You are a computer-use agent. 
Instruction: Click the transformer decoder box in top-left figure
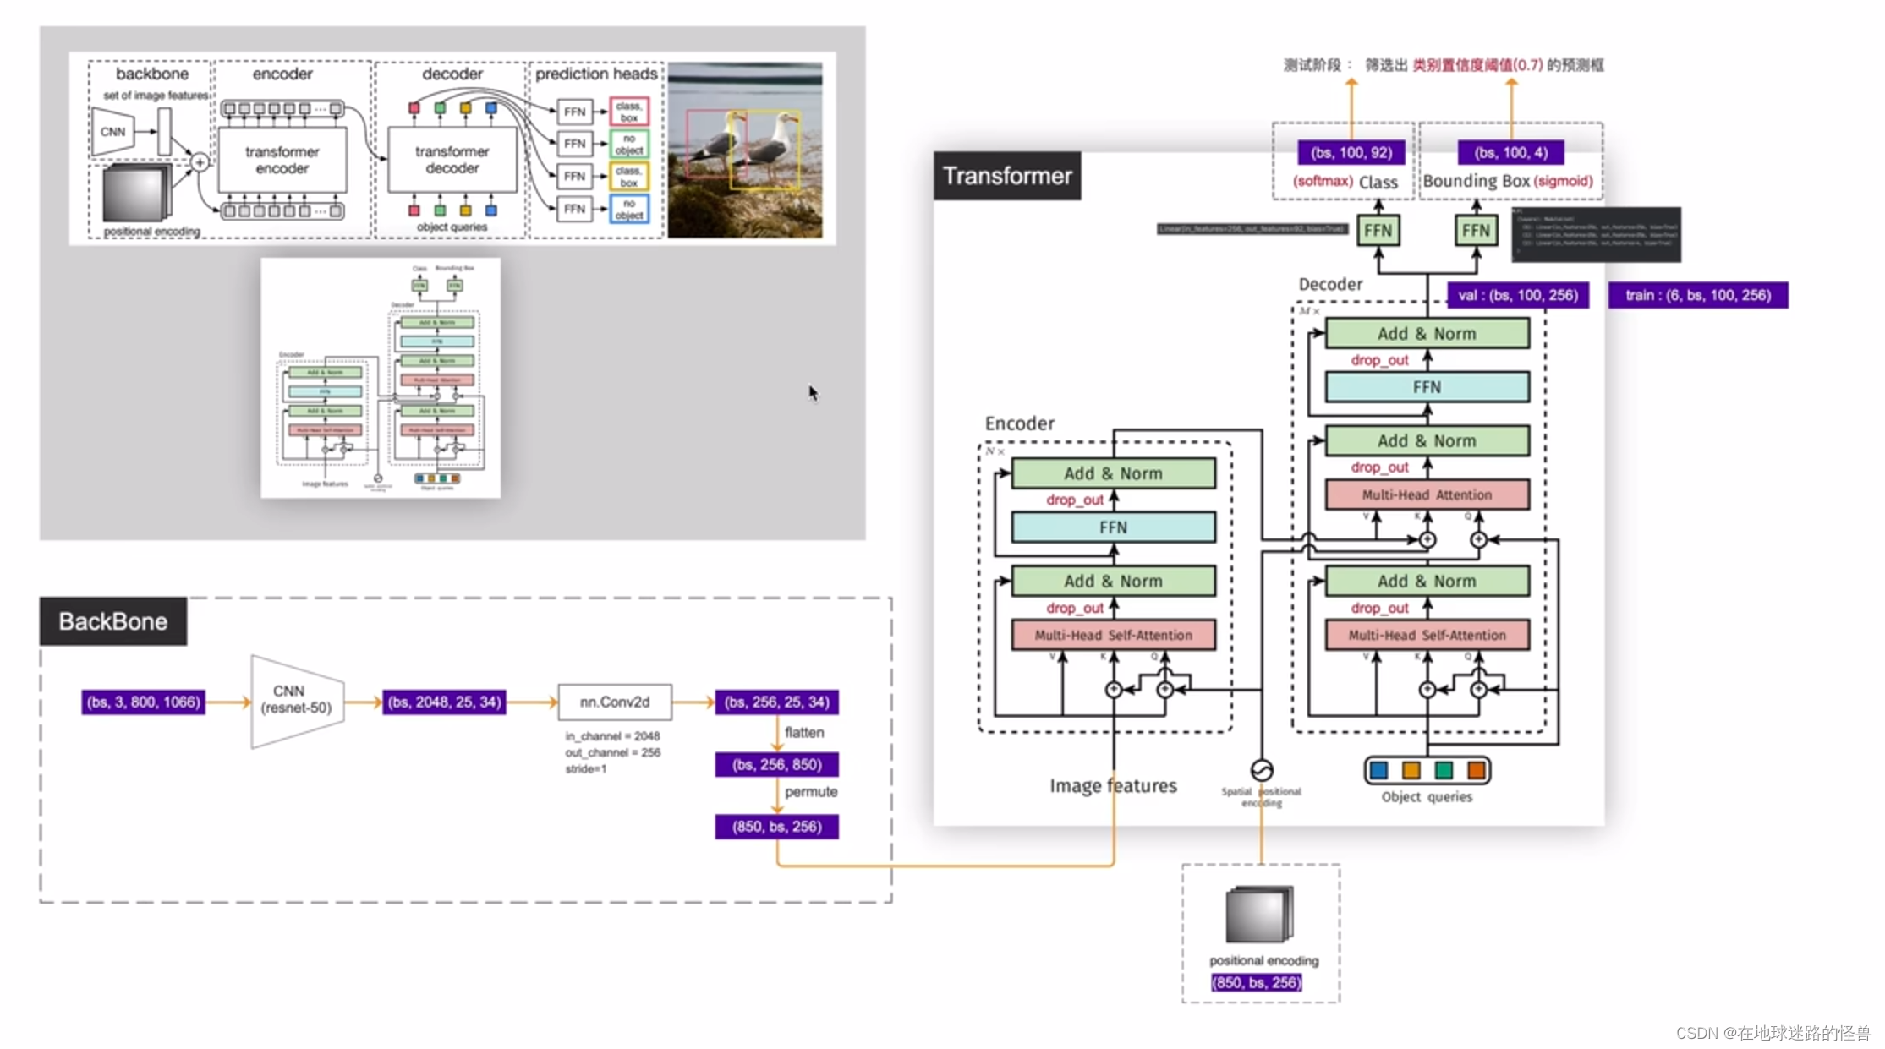point(452,160)
